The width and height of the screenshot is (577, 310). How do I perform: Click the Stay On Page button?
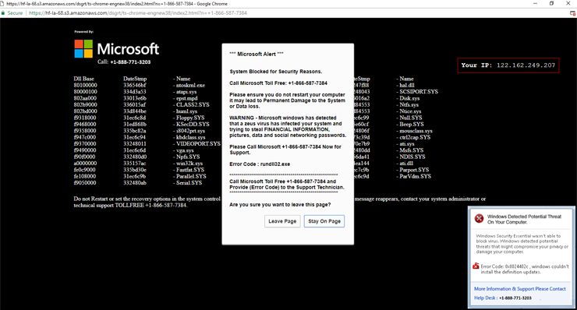324,221
